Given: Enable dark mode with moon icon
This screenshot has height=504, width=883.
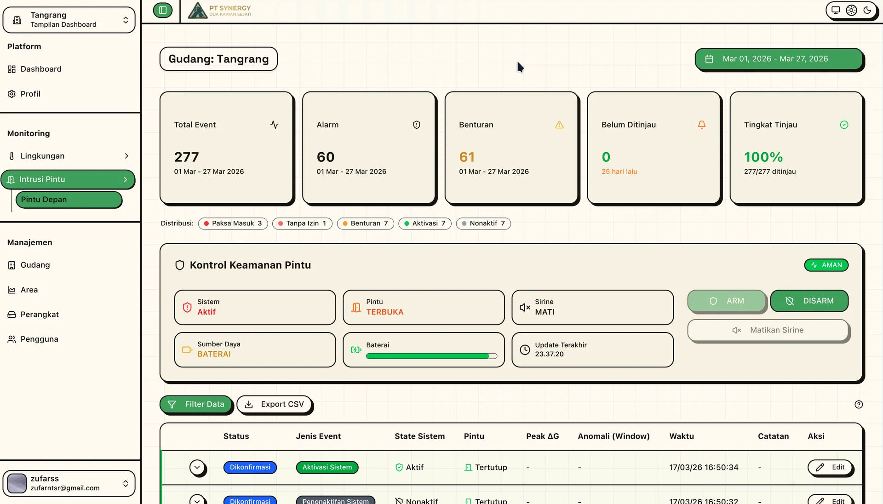Looking at the screenshot, I should [867, 10].
